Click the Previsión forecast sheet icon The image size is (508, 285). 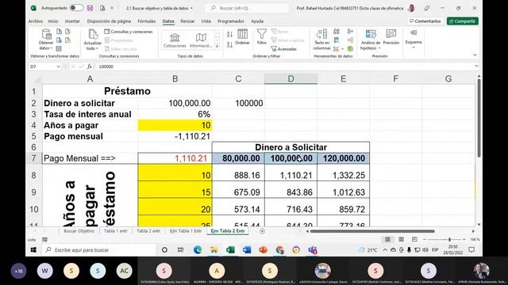point(391,37)
